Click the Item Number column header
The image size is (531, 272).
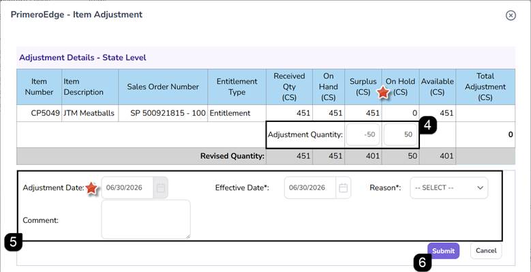40,87
